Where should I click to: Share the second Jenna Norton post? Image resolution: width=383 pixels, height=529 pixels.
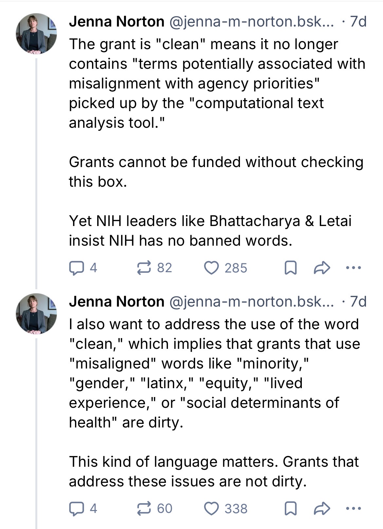pyautogui.click(x=322, y=508)
